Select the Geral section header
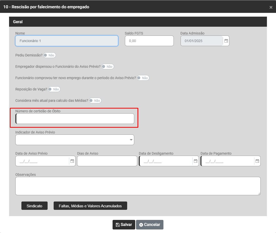Image resolution: width=276 pixels, height=233 pixels. pyautogui.click(x=138, y=22)
